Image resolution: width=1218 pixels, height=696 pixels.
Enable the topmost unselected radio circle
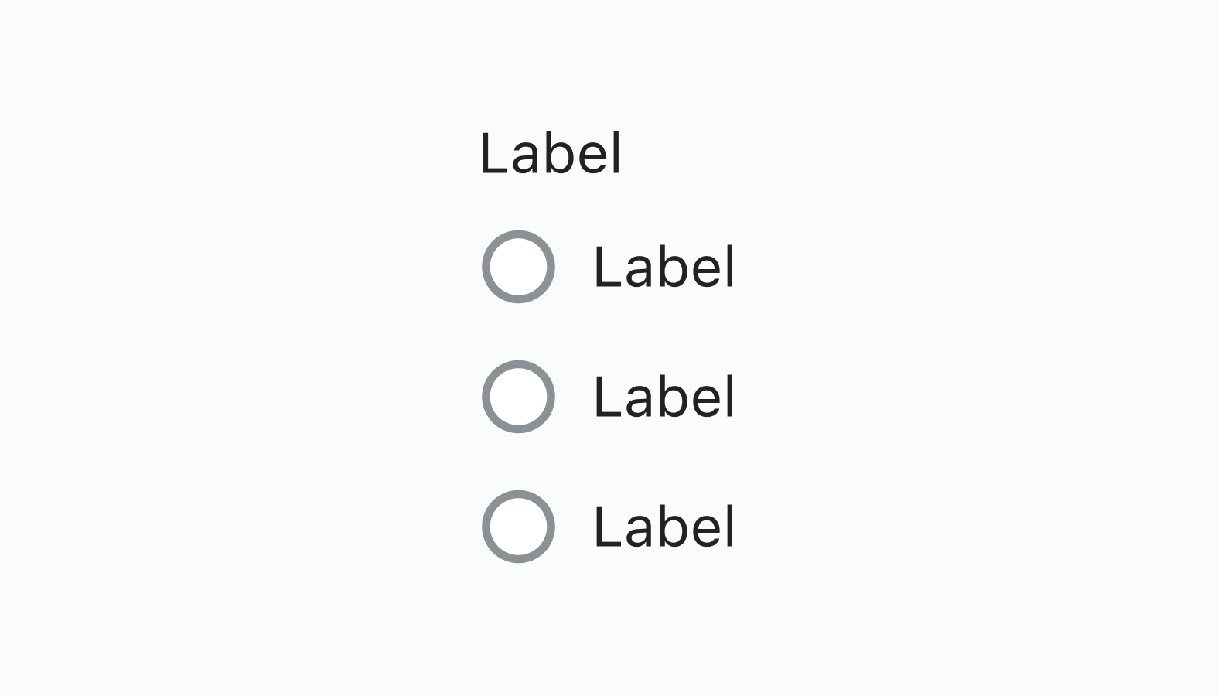click(518, 267)
